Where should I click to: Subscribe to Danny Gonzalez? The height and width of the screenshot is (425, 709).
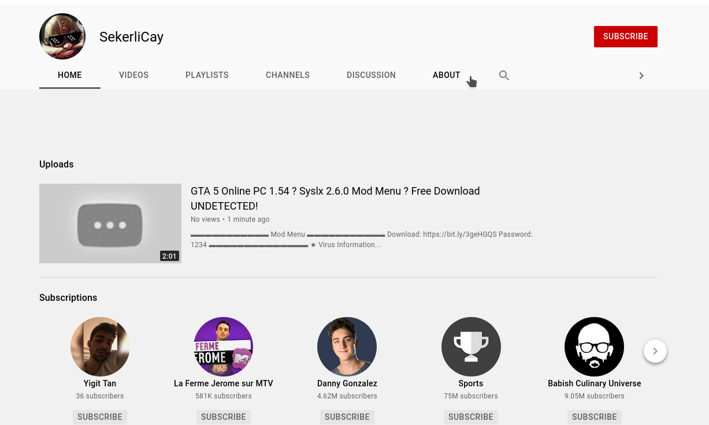347,417
